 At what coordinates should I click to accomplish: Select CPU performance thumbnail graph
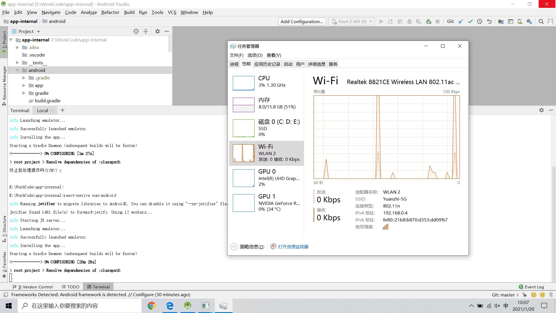point(244,83)
